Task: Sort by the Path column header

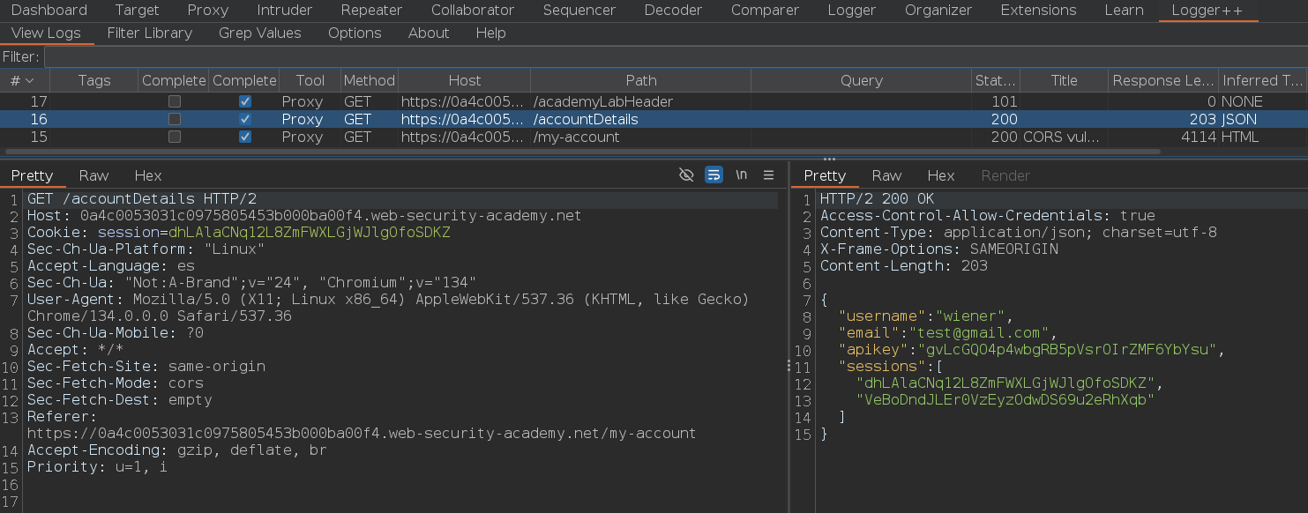Action: (x=640, y=80)
